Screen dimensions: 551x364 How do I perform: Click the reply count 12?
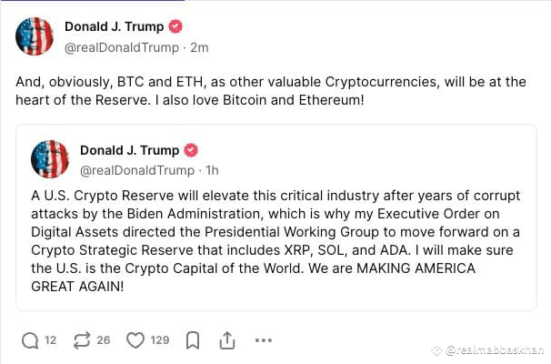coord(50,340)
